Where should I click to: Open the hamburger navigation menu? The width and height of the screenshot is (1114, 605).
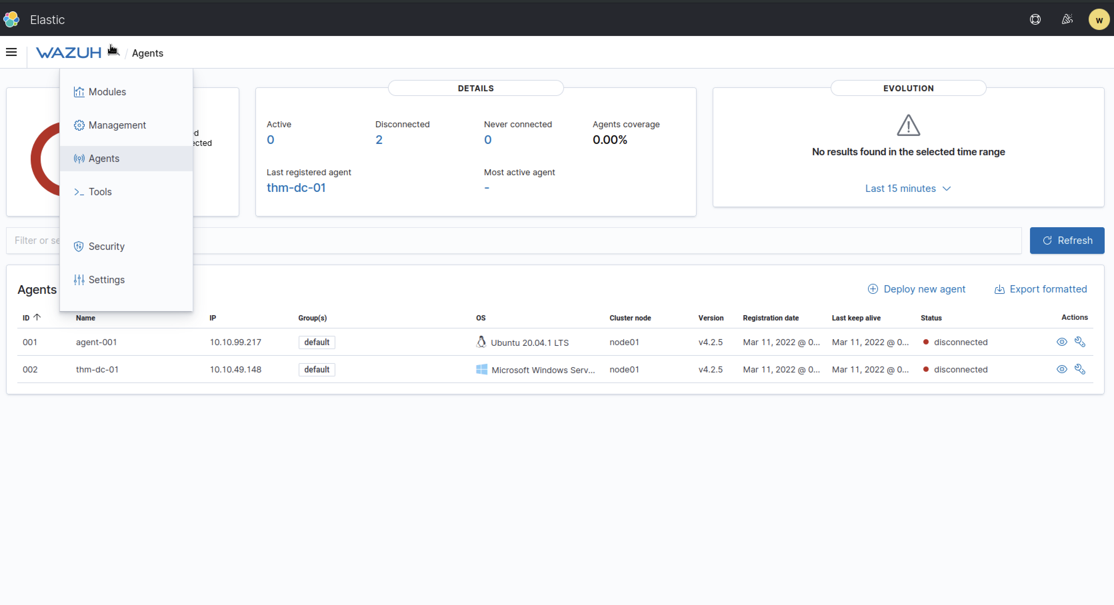click(11, 52)
